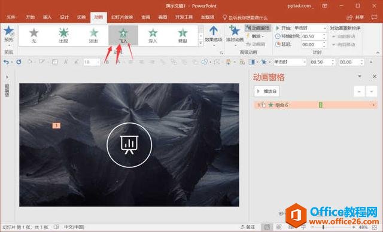Click the shapes merge icon in quick toolbar

(204, 62)
